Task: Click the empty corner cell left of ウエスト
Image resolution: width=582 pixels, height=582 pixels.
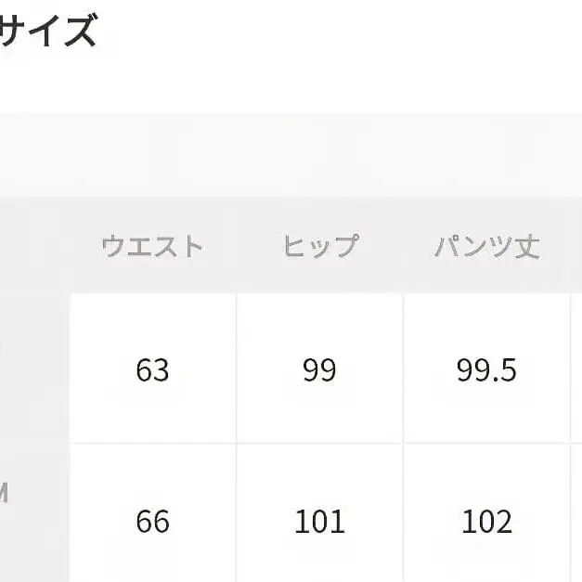Action: click(x=33, y=247)
